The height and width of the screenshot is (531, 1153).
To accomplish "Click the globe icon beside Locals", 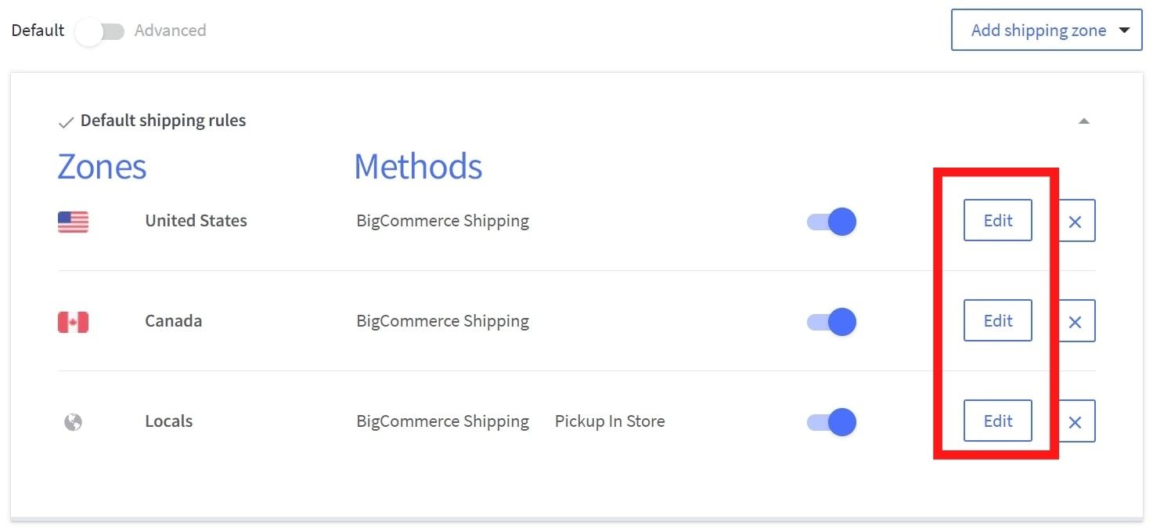I will (x=73, y=422).
